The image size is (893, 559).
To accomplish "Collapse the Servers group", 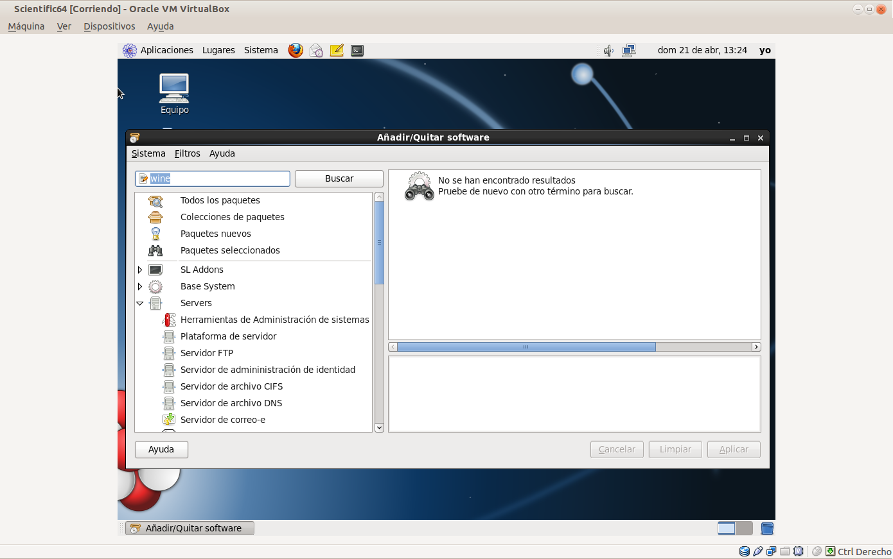I will tap(140, 303).
